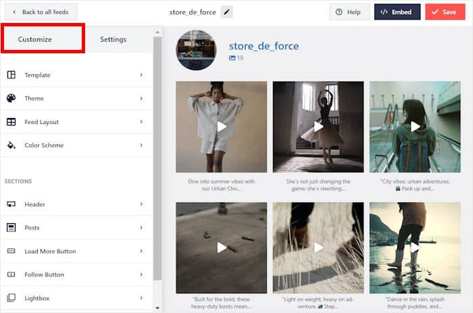Play the ballerina dancer video thumbnail
Screen dimensions: 473x313
[x=318, y=127]
